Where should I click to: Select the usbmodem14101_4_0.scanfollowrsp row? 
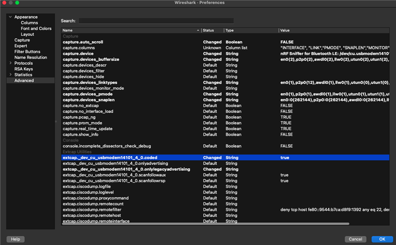(225, 181)
